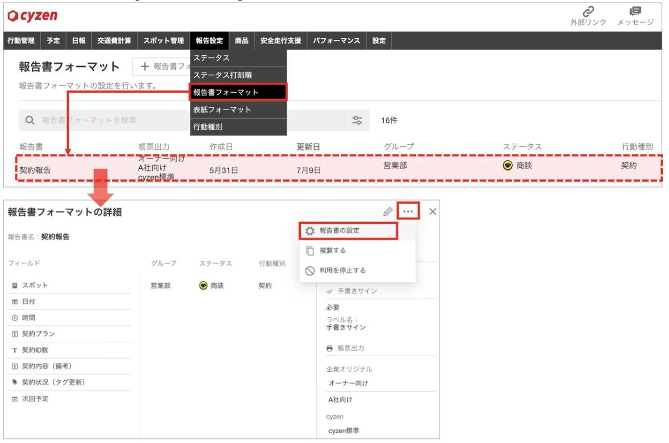Select the 契約報告 row in the list
669x443 pixels.
[x=339, y=168]
